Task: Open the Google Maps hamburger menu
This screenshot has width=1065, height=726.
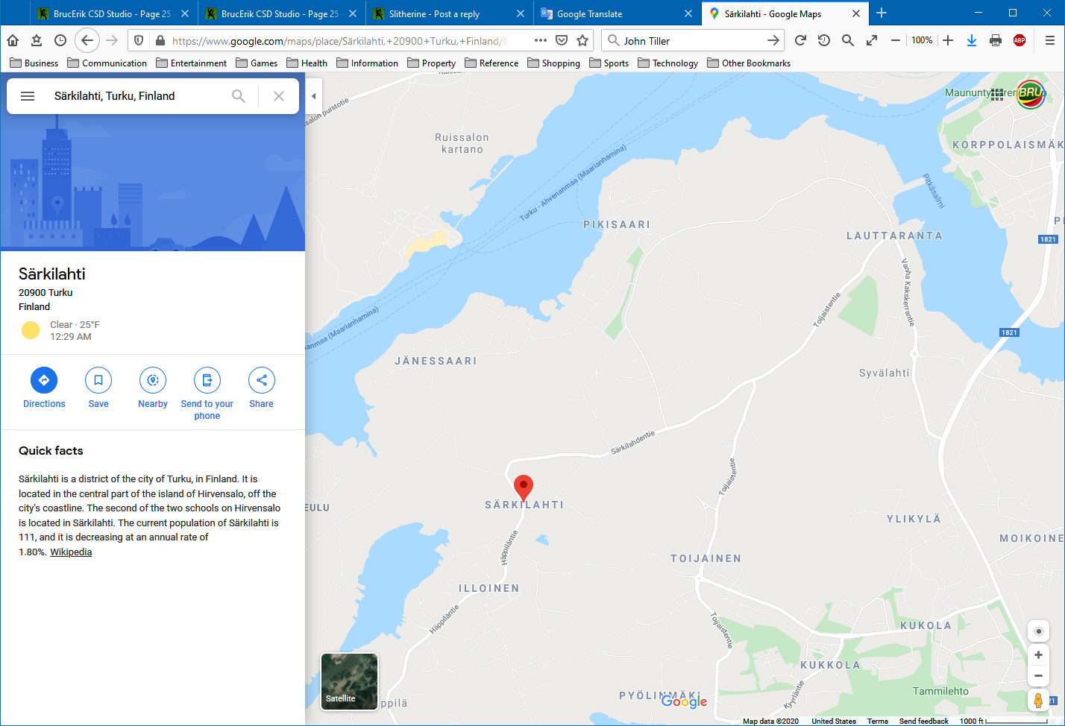Action: [28, 96]
